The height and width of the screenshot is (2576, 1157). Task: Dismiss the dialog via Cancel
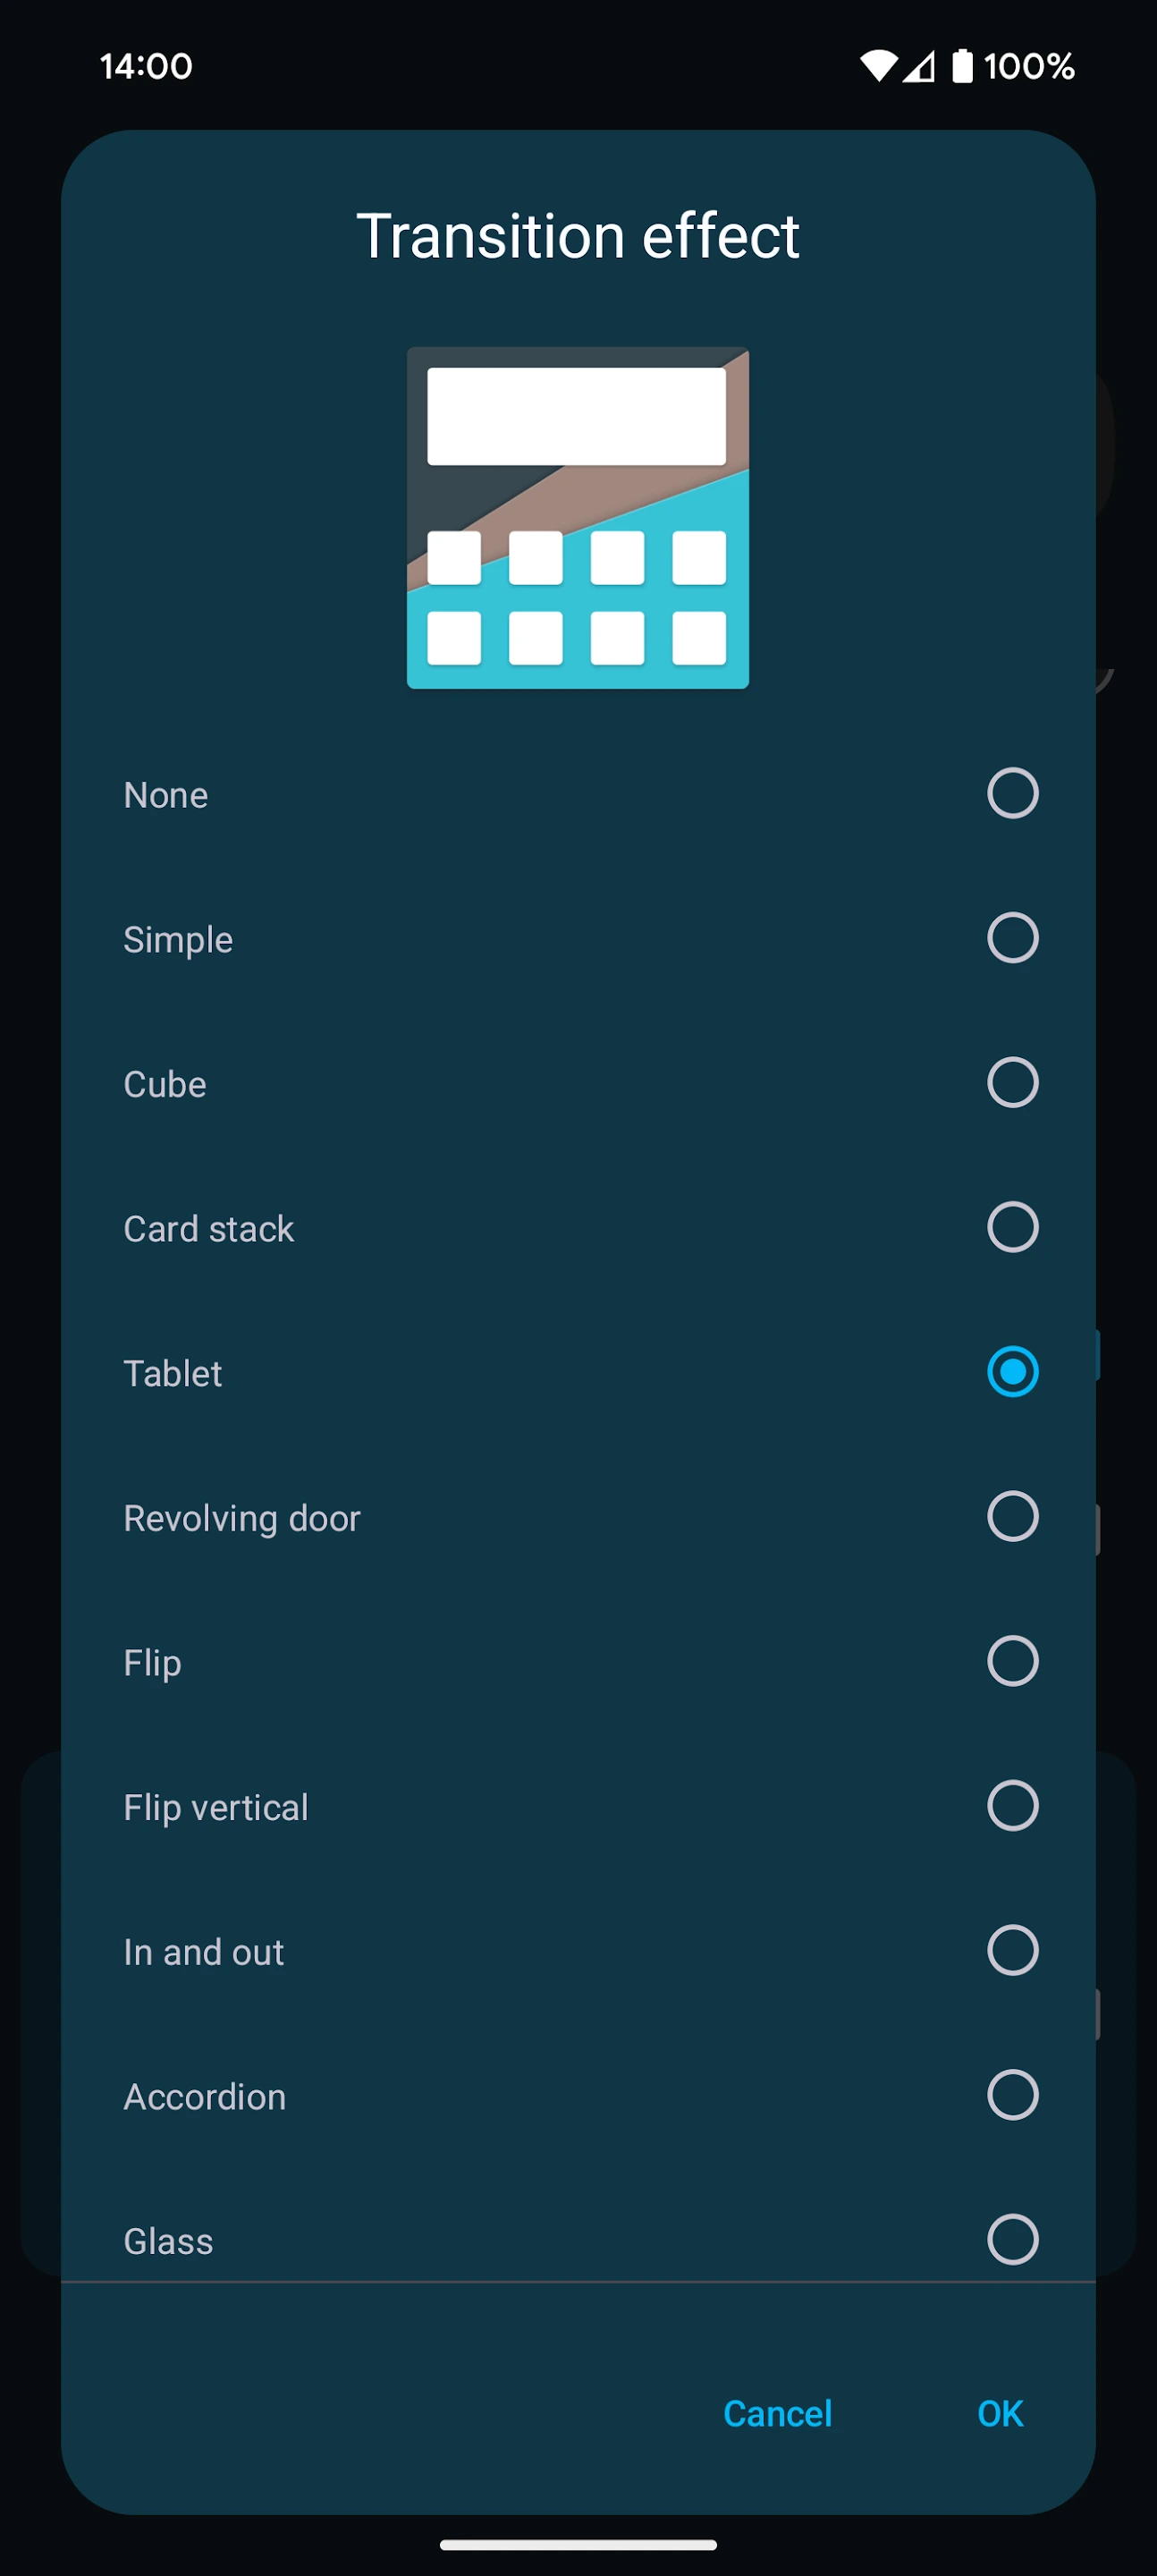pos(777,2413)
